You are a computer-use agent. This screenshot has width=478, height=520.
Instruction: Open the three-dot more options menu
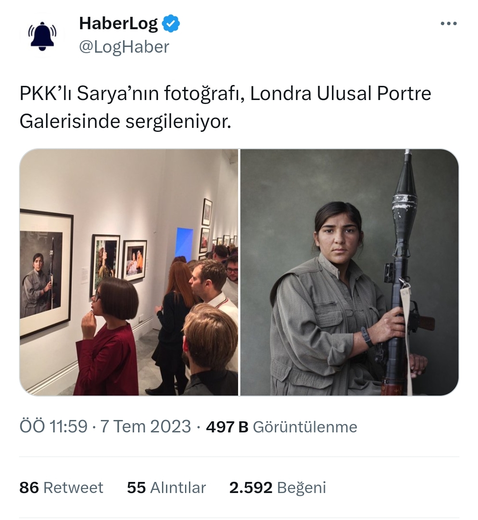[448, 23]
